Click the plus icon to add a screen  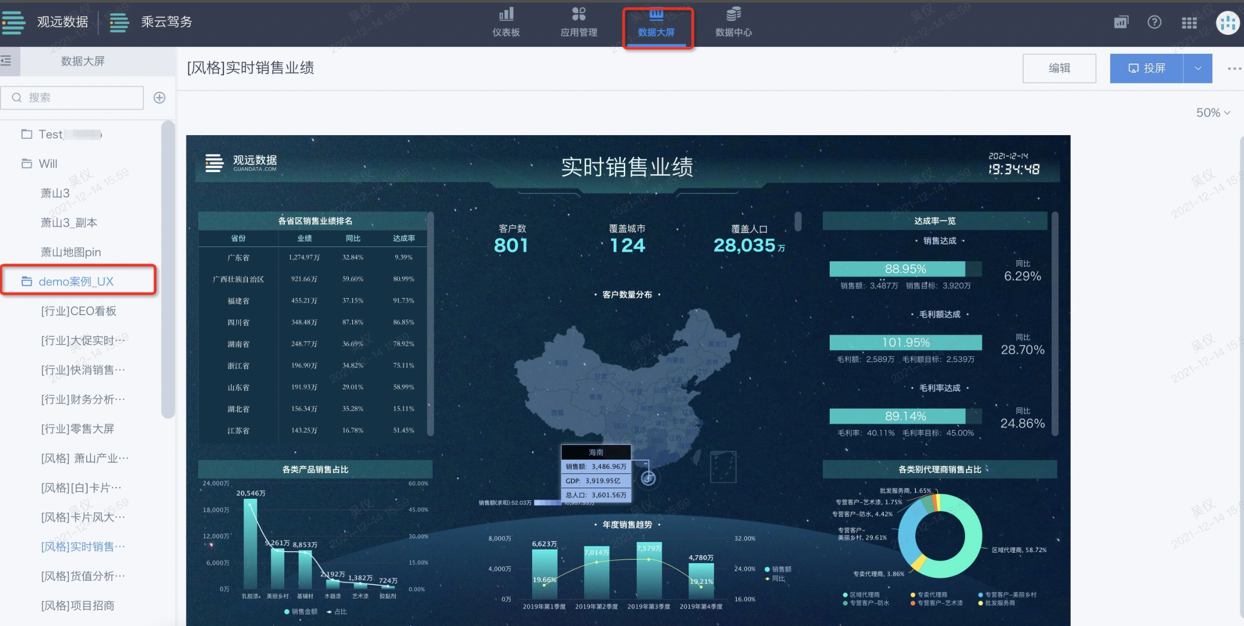pos(159,98)
